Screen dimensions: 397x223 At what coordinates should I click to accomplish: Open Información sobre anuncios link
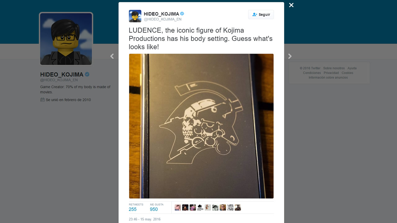pos(328,77)
